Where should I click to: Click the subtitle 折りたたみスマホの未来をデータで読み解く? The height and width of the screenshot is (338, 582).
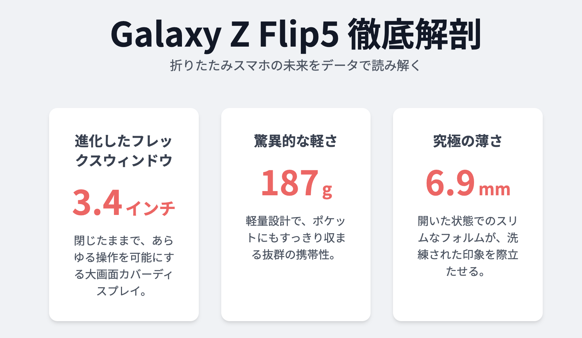click(x=296, y=65)
